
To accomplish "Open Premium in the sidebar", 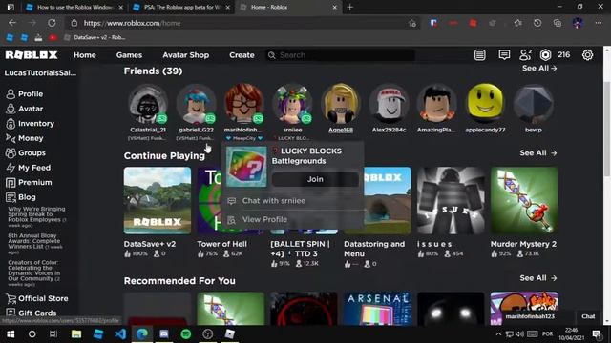I will pos(29,182).
